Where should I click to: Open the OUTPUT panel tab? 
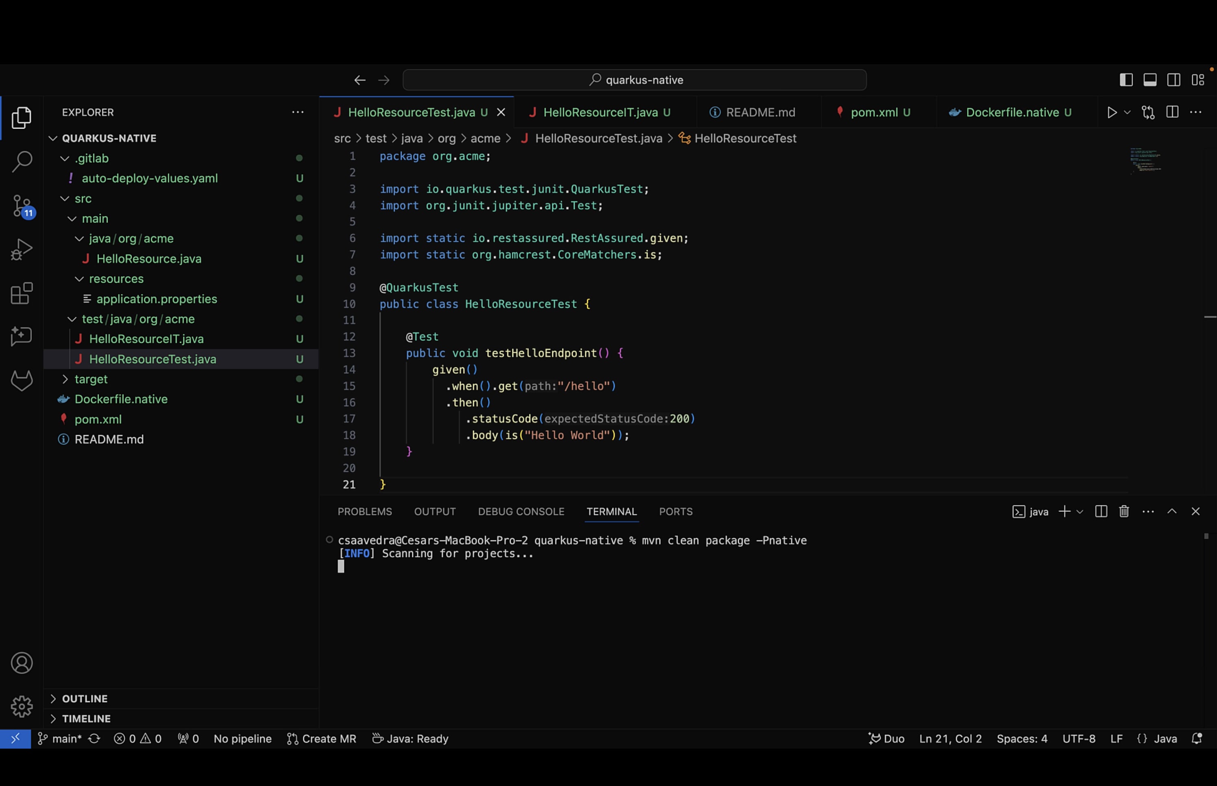coord(435,511)
